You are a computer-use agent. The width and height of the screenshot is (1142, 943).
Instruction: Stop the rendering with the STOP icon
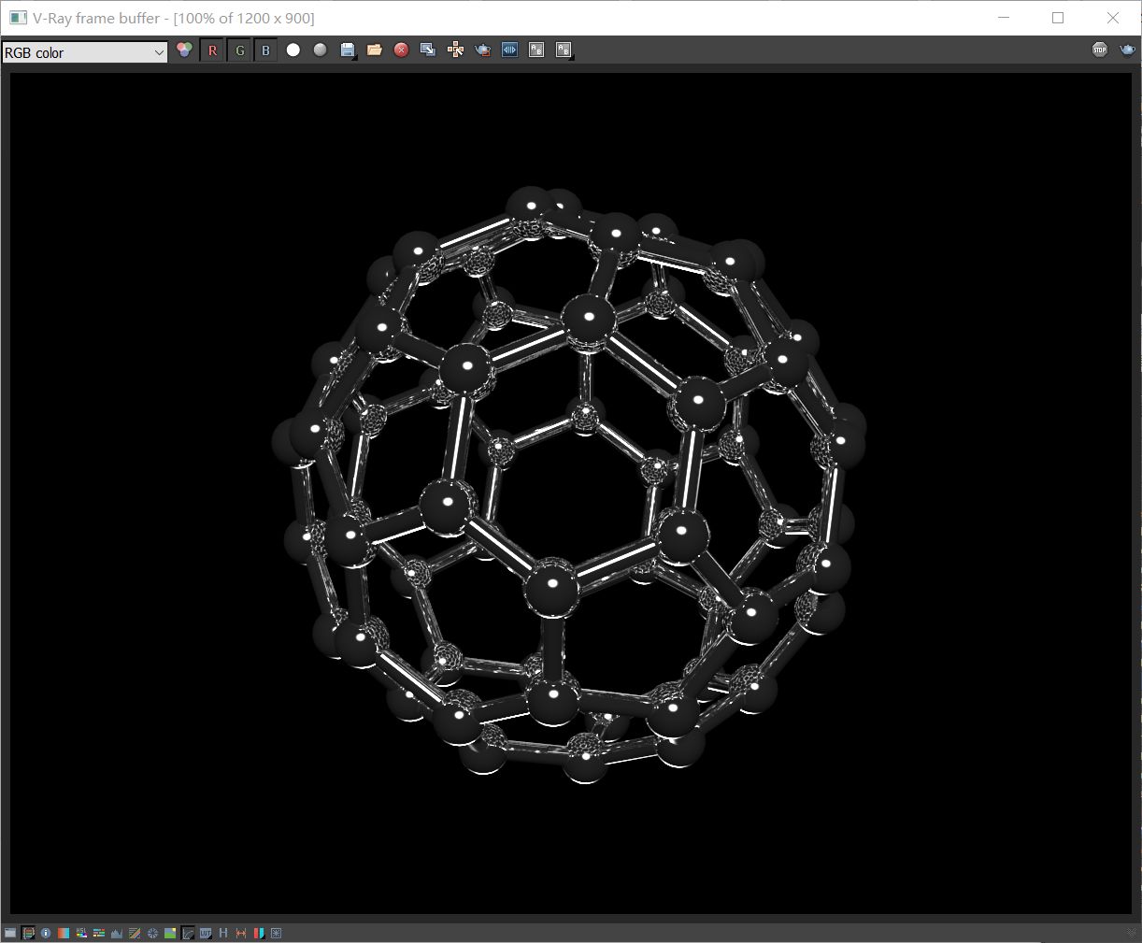click(1100, 50)
